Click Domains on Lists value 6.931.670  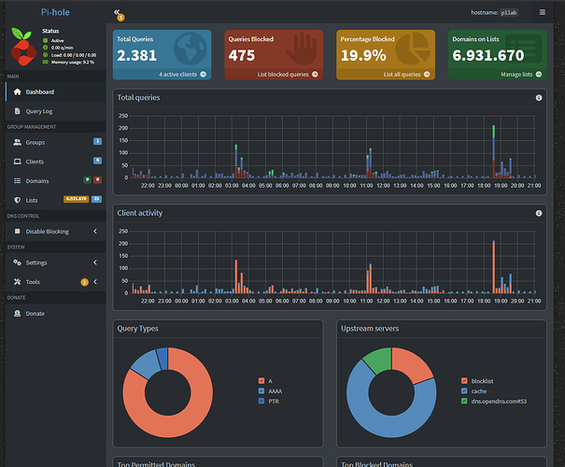488,55
